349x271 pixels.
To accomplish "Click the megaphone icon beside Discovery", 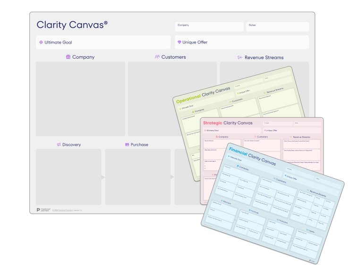I will [x=59, y=144].
